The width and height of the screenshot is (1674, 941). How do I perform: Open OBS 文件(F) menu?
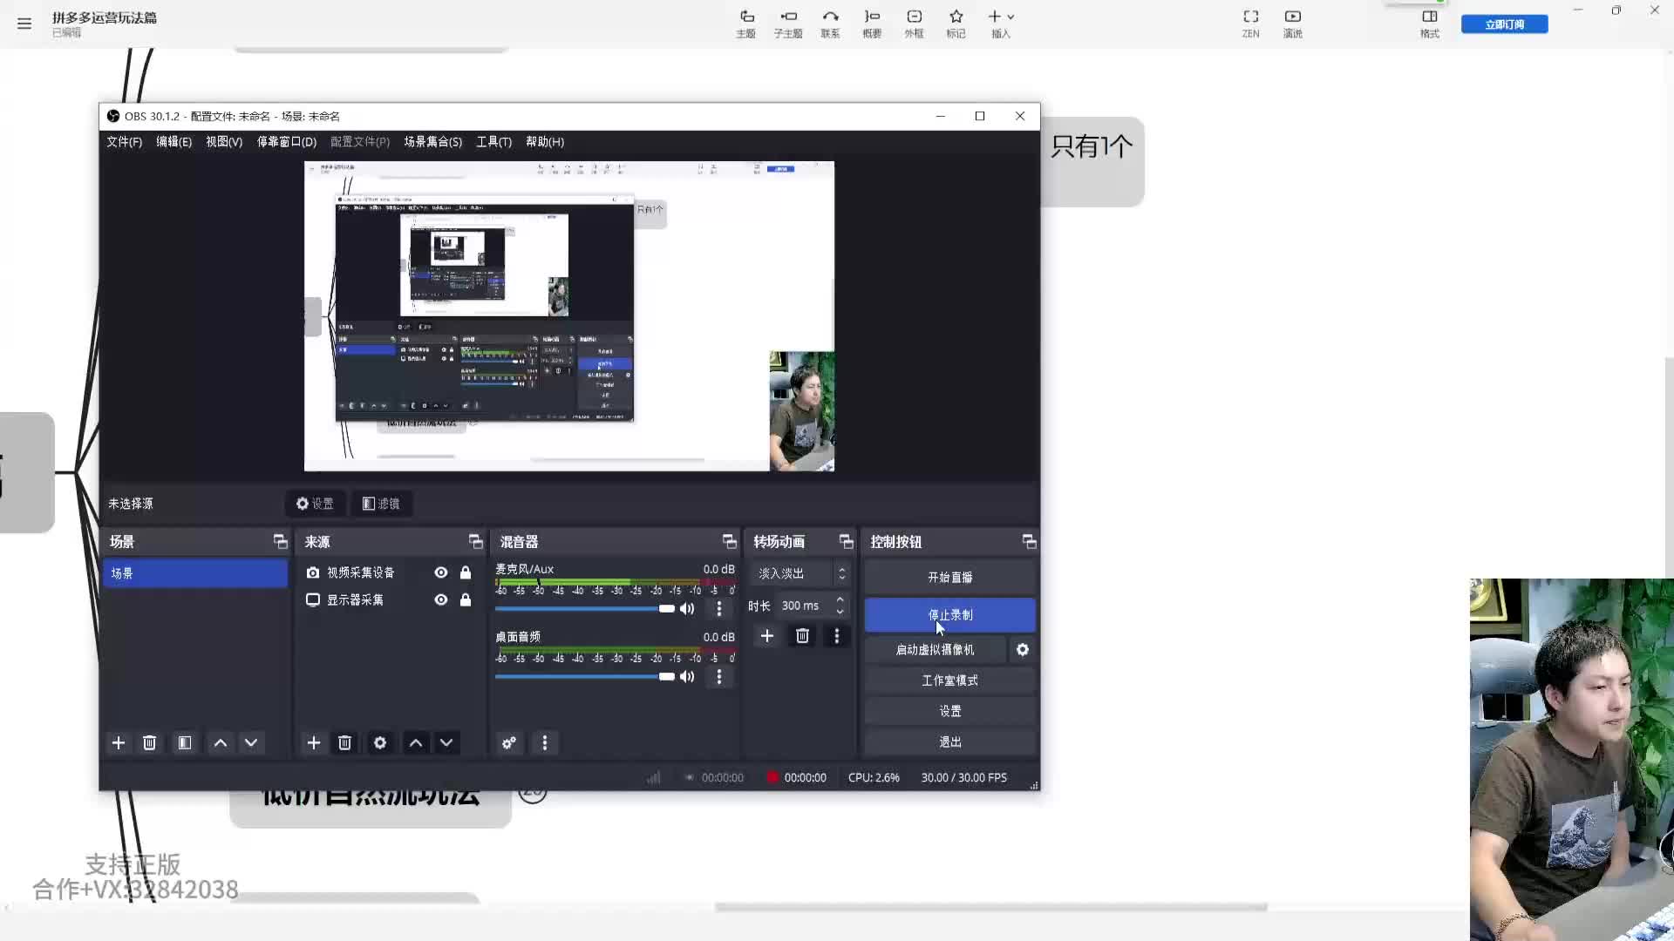(x=124, y=141)
